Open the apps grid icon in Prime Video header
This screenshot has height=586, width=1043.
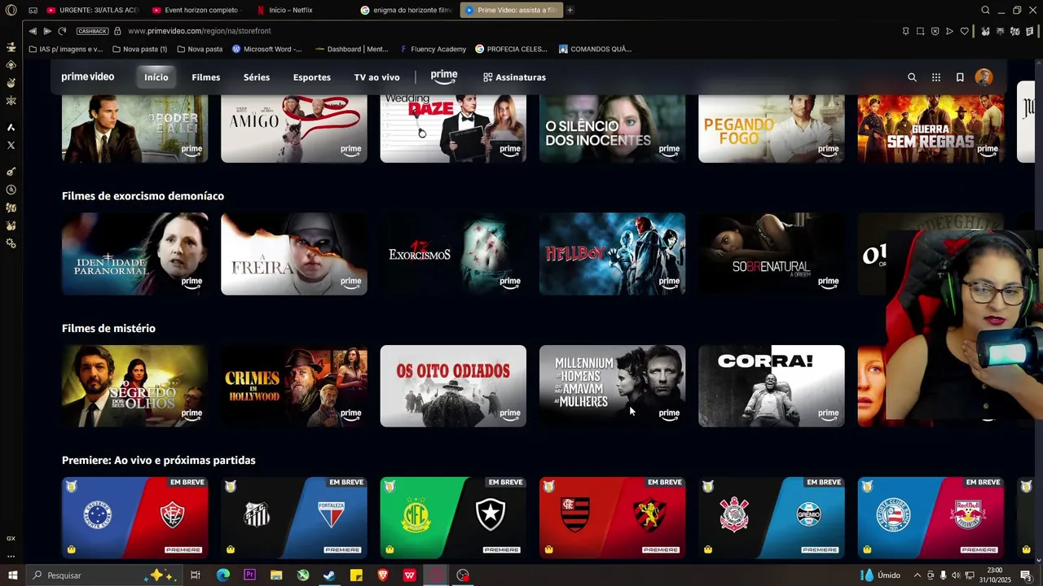point(936,77)
